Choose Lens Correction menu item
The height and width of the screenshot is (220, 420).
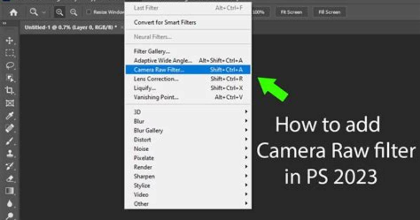coord(188,79)
